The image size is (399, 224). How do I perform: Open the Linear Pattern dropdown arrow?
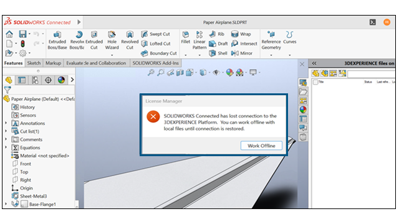click(x=199, y=55)
